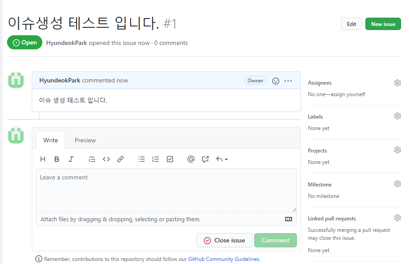Insert a bulleted list

coord(141,159)
